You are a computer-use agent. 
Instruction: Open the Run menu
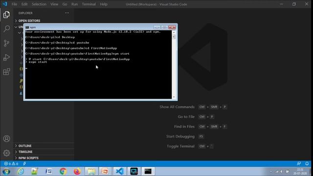74,4
